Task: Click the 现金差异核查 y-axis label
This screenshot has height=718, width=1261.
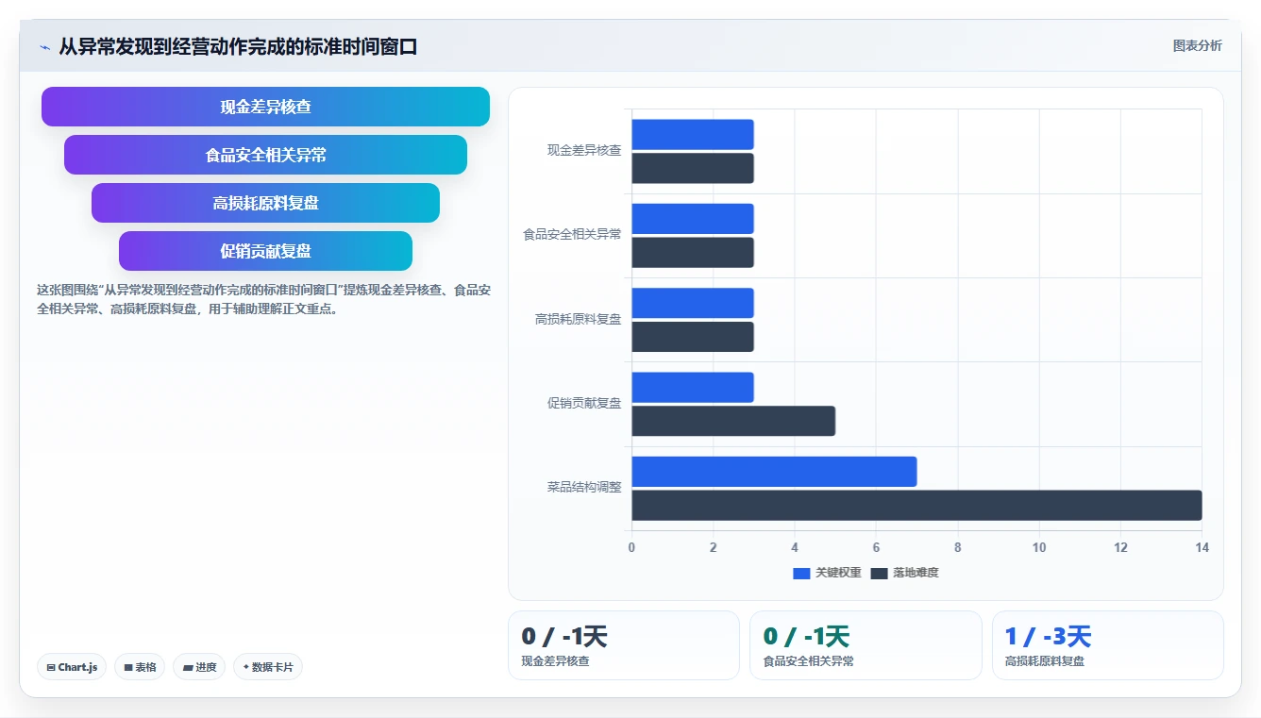Action: point(584,150)
